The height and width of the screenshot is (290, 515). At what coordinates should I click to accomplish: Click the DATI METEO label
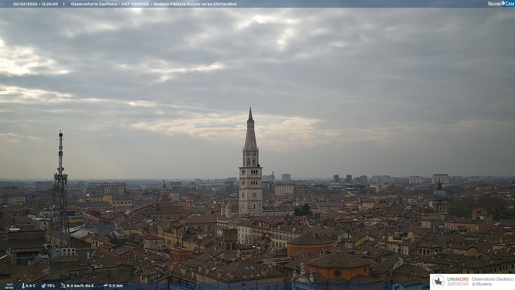[x=9, y=286]
